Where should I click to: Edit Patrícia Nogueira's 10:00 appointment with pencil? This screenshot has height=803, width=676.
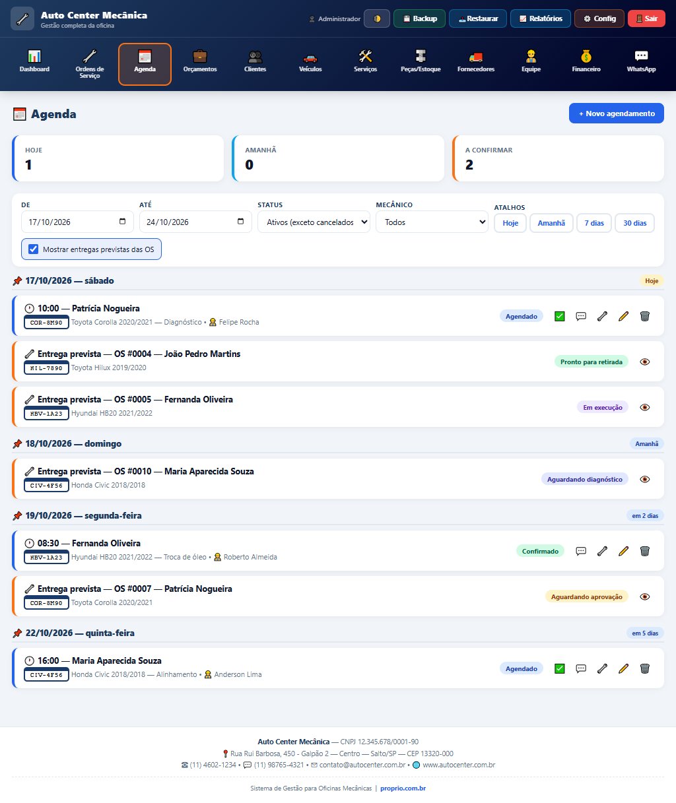(x=623, y=316)
